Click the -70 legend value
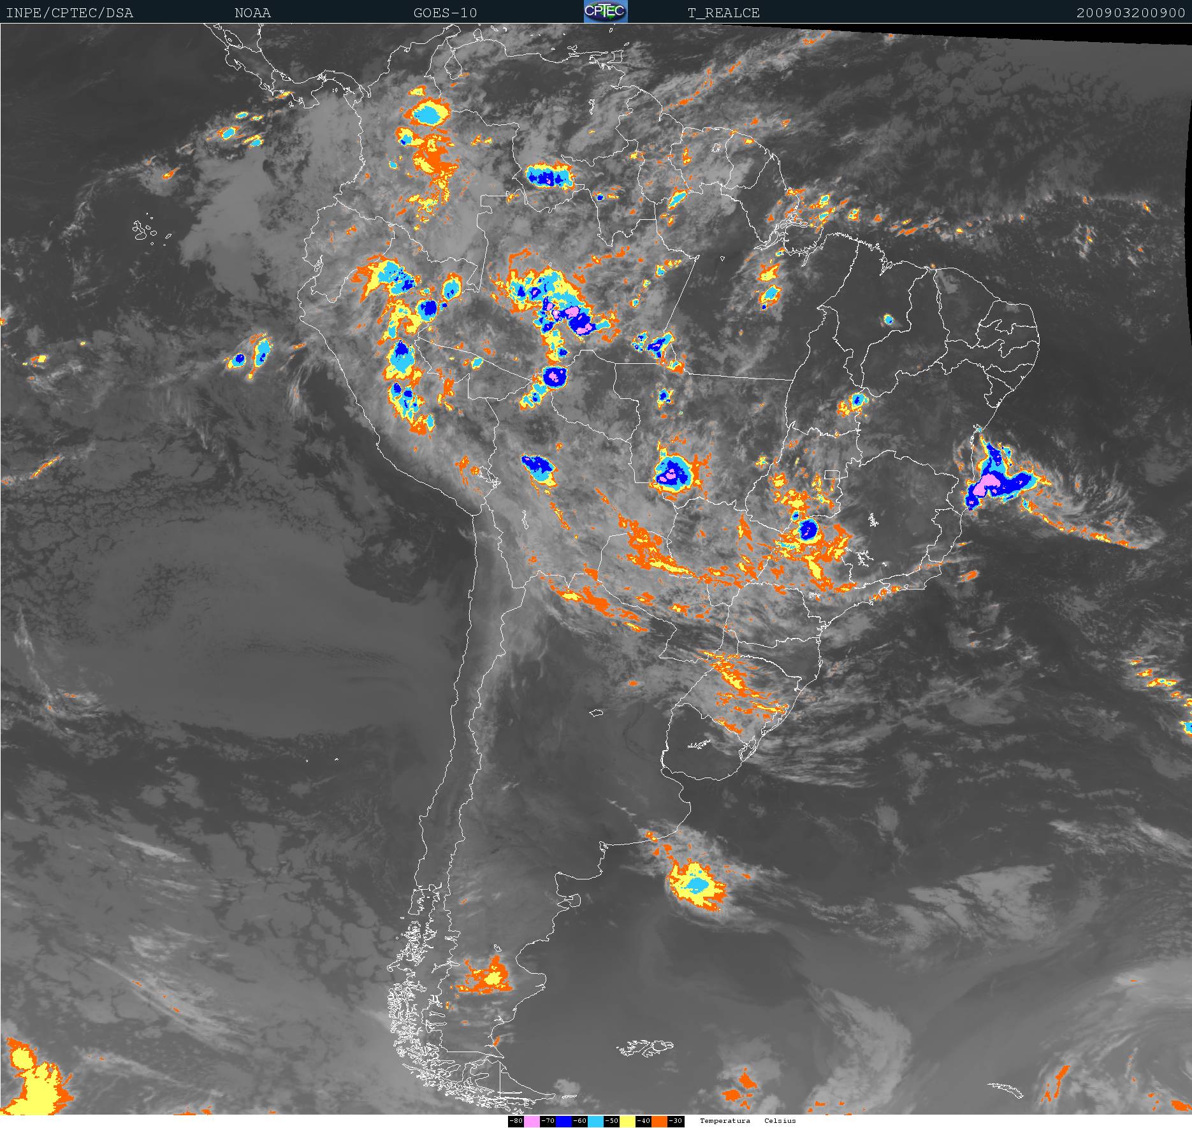Image resolution: width=1192 pixels, height=1128 pixels. 548,1121
